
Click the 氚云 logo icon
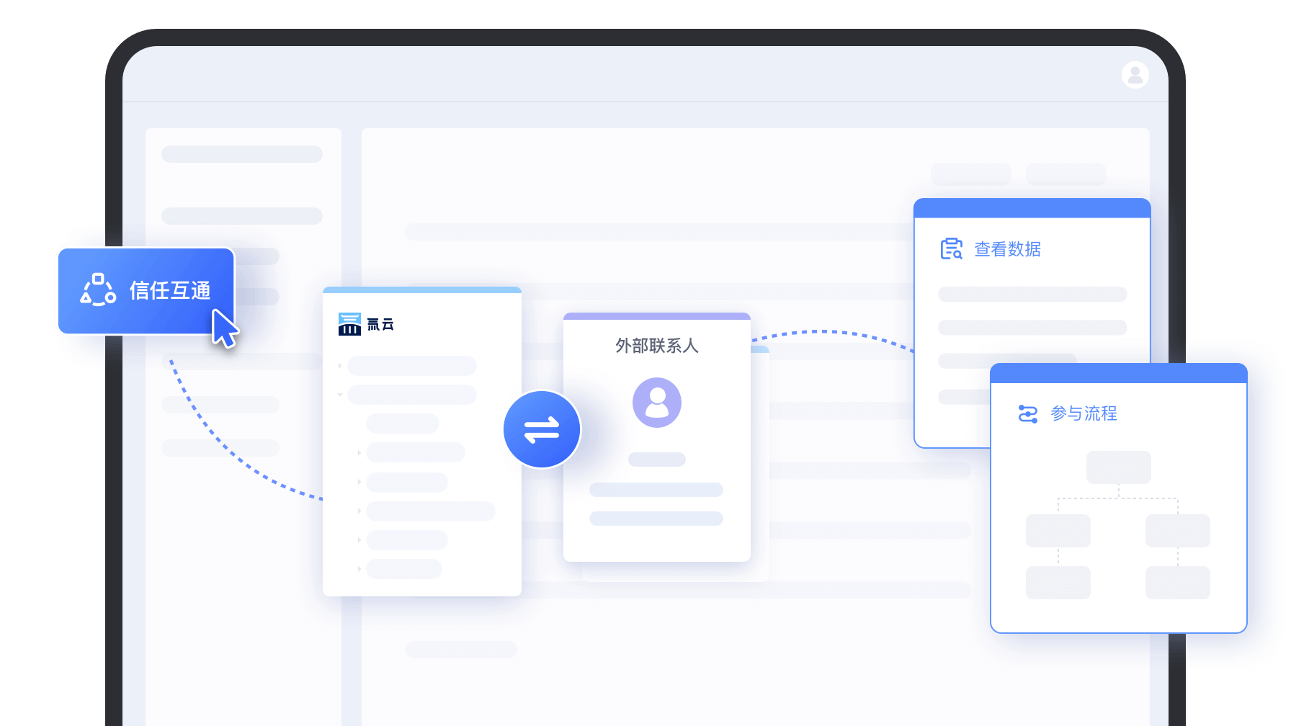[349, 324]
